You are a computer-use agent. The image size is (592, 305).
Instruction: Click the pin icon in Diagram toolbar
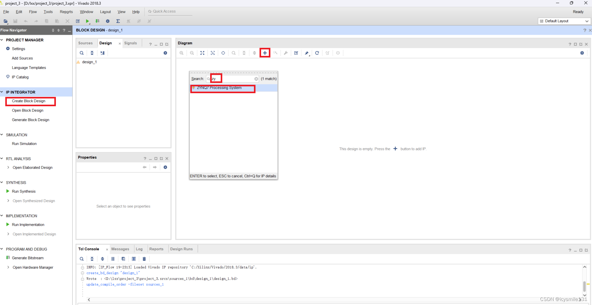[x=307, y=53]
